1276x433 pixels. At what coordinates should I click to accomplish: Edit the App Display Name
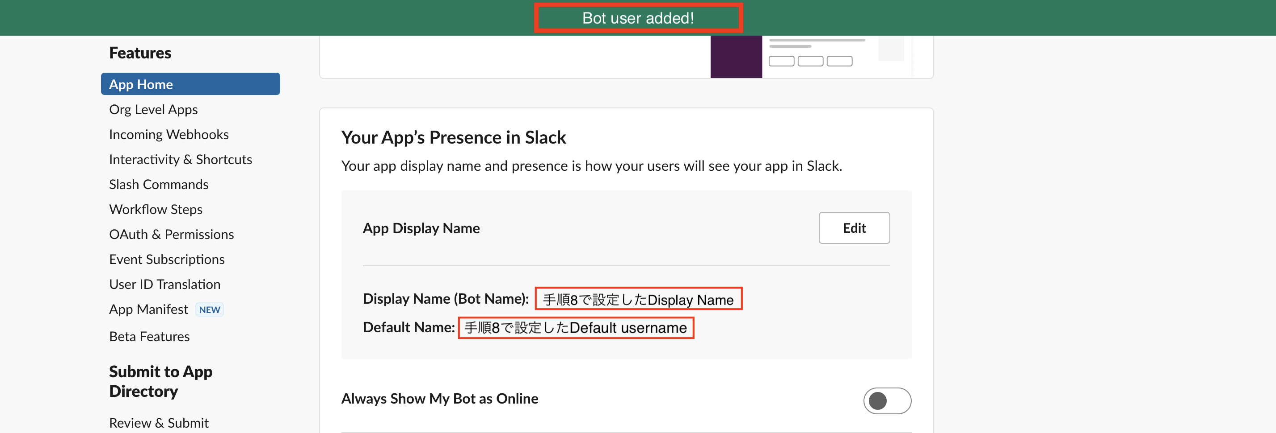click(x=854, y=228)
